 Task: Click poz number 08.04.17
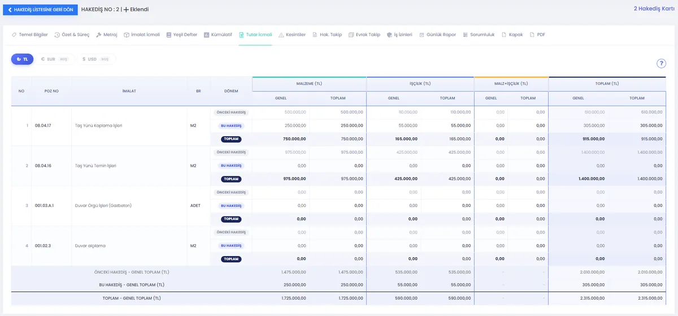tap(43, 125)
